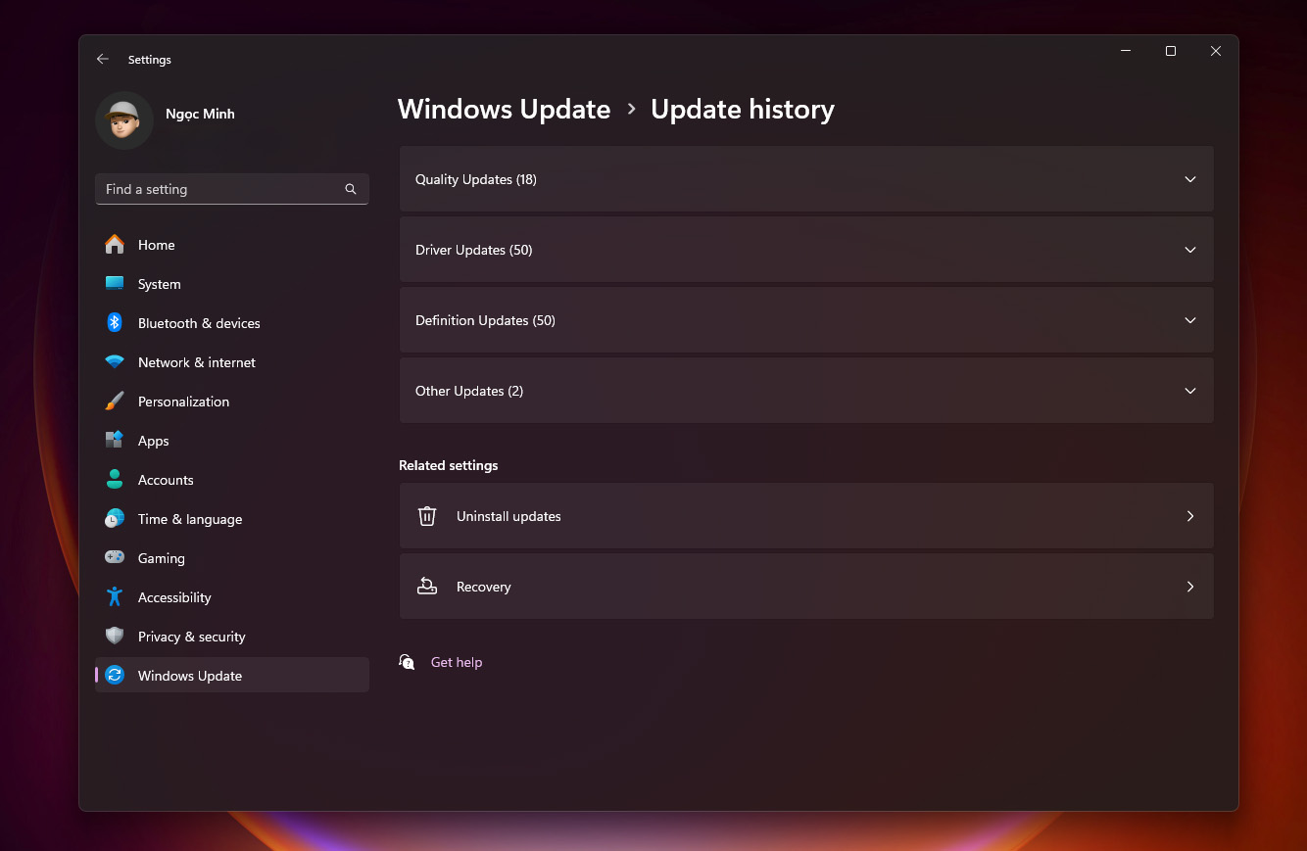Click the Accessibility figure icon
The height and width of the screenshot is (851, 1307).
[115, 596]
